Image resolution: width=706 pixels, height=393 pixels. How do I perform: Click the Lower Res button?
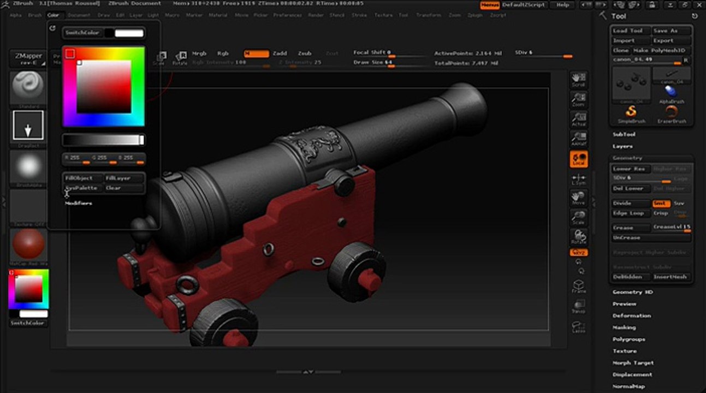click(631, 169)
